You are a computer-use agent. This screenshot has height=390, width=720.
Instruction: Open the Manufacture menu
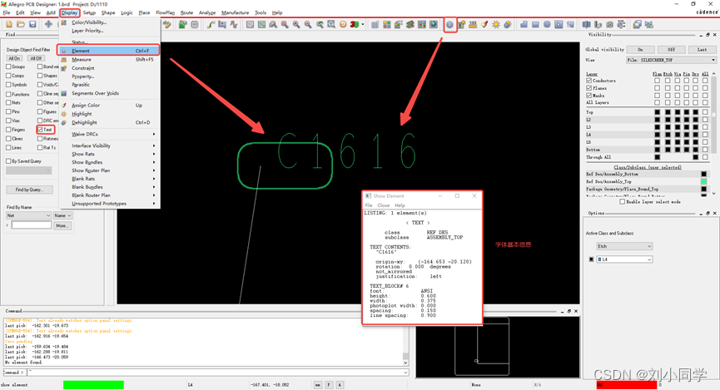pyautogui.click(x=235, y=12)
